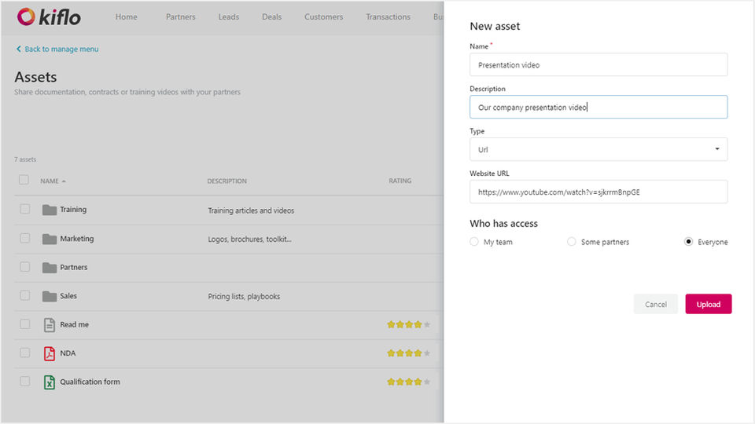Open the Type dropdown showing Url

click(x=598, y=149)
